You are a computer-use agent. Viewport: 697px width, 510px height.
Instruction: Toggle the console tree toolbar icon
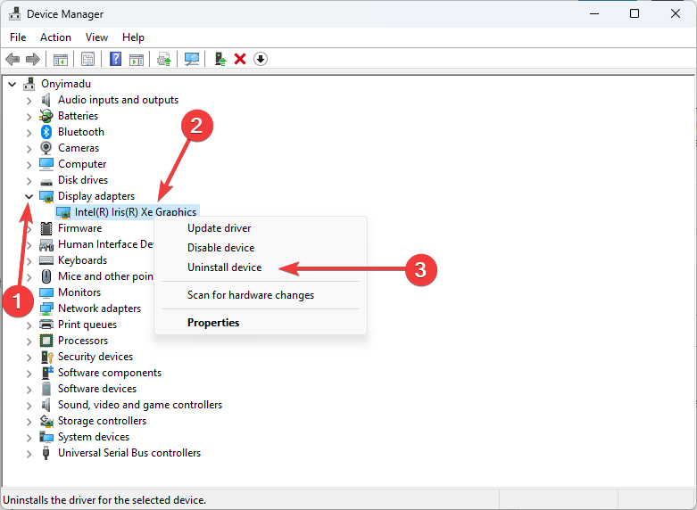point(61,59)
